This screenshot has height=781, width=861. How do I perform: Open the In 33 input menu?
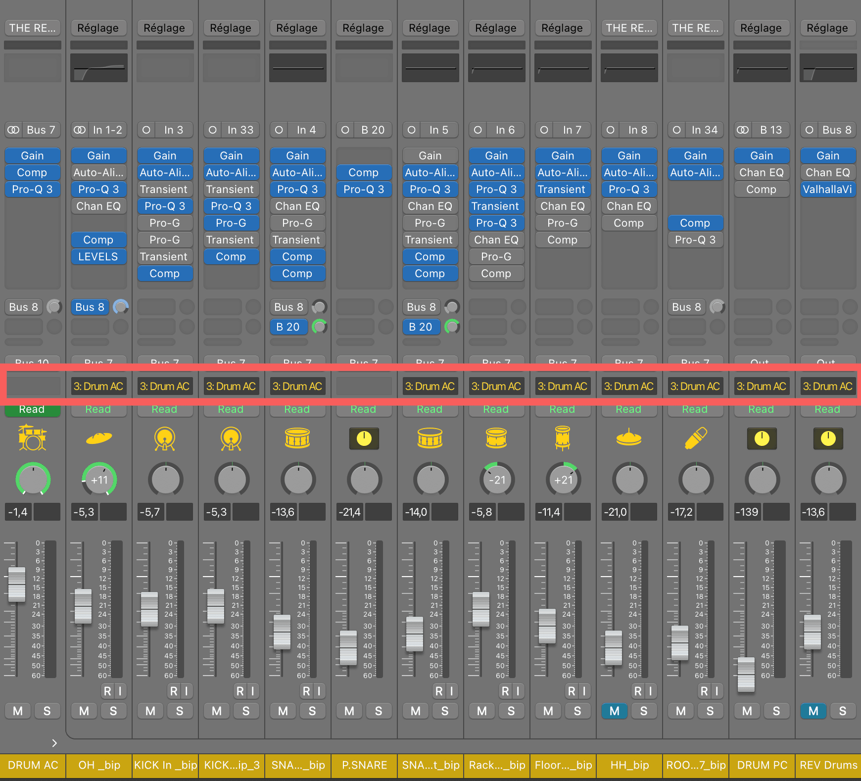(x=240, y=130)
